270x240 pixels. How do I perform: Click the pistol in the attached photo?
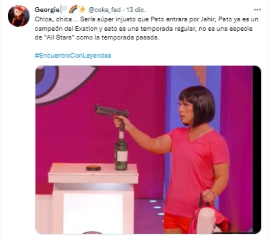[x=112, y=115]
